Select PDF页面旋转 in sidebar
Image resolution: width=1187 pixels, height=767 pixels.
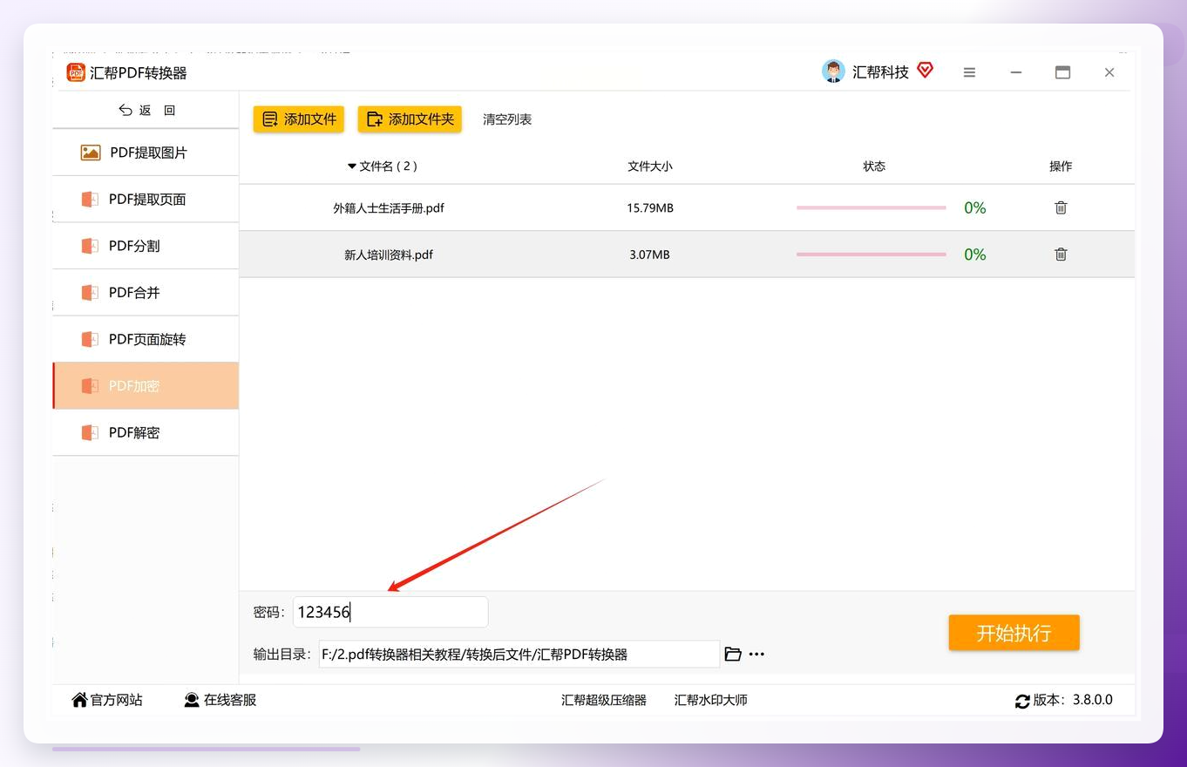[146, 339]
